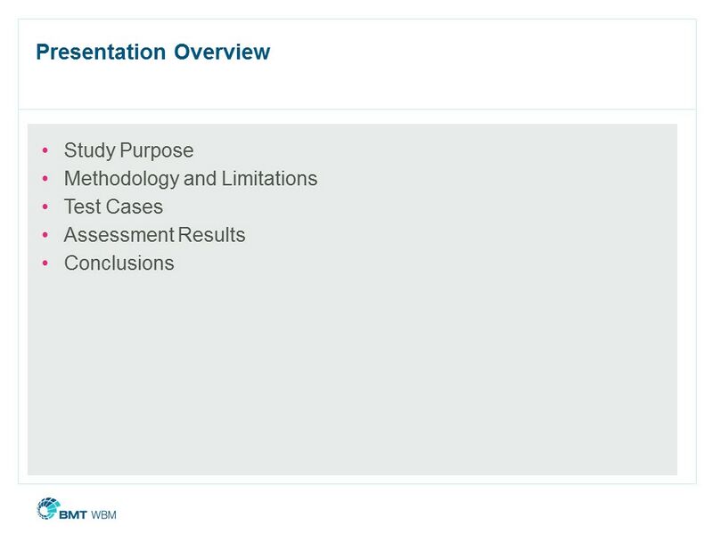The image size is (713, 534).
Task: Click the bullet marker beside Conclusions
Action: [45, 264]
